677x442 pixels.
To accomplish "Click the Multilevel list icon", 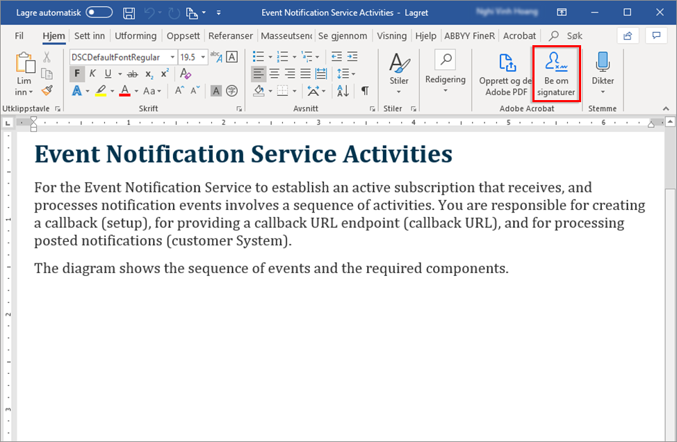I will click(x=307, y=56).
